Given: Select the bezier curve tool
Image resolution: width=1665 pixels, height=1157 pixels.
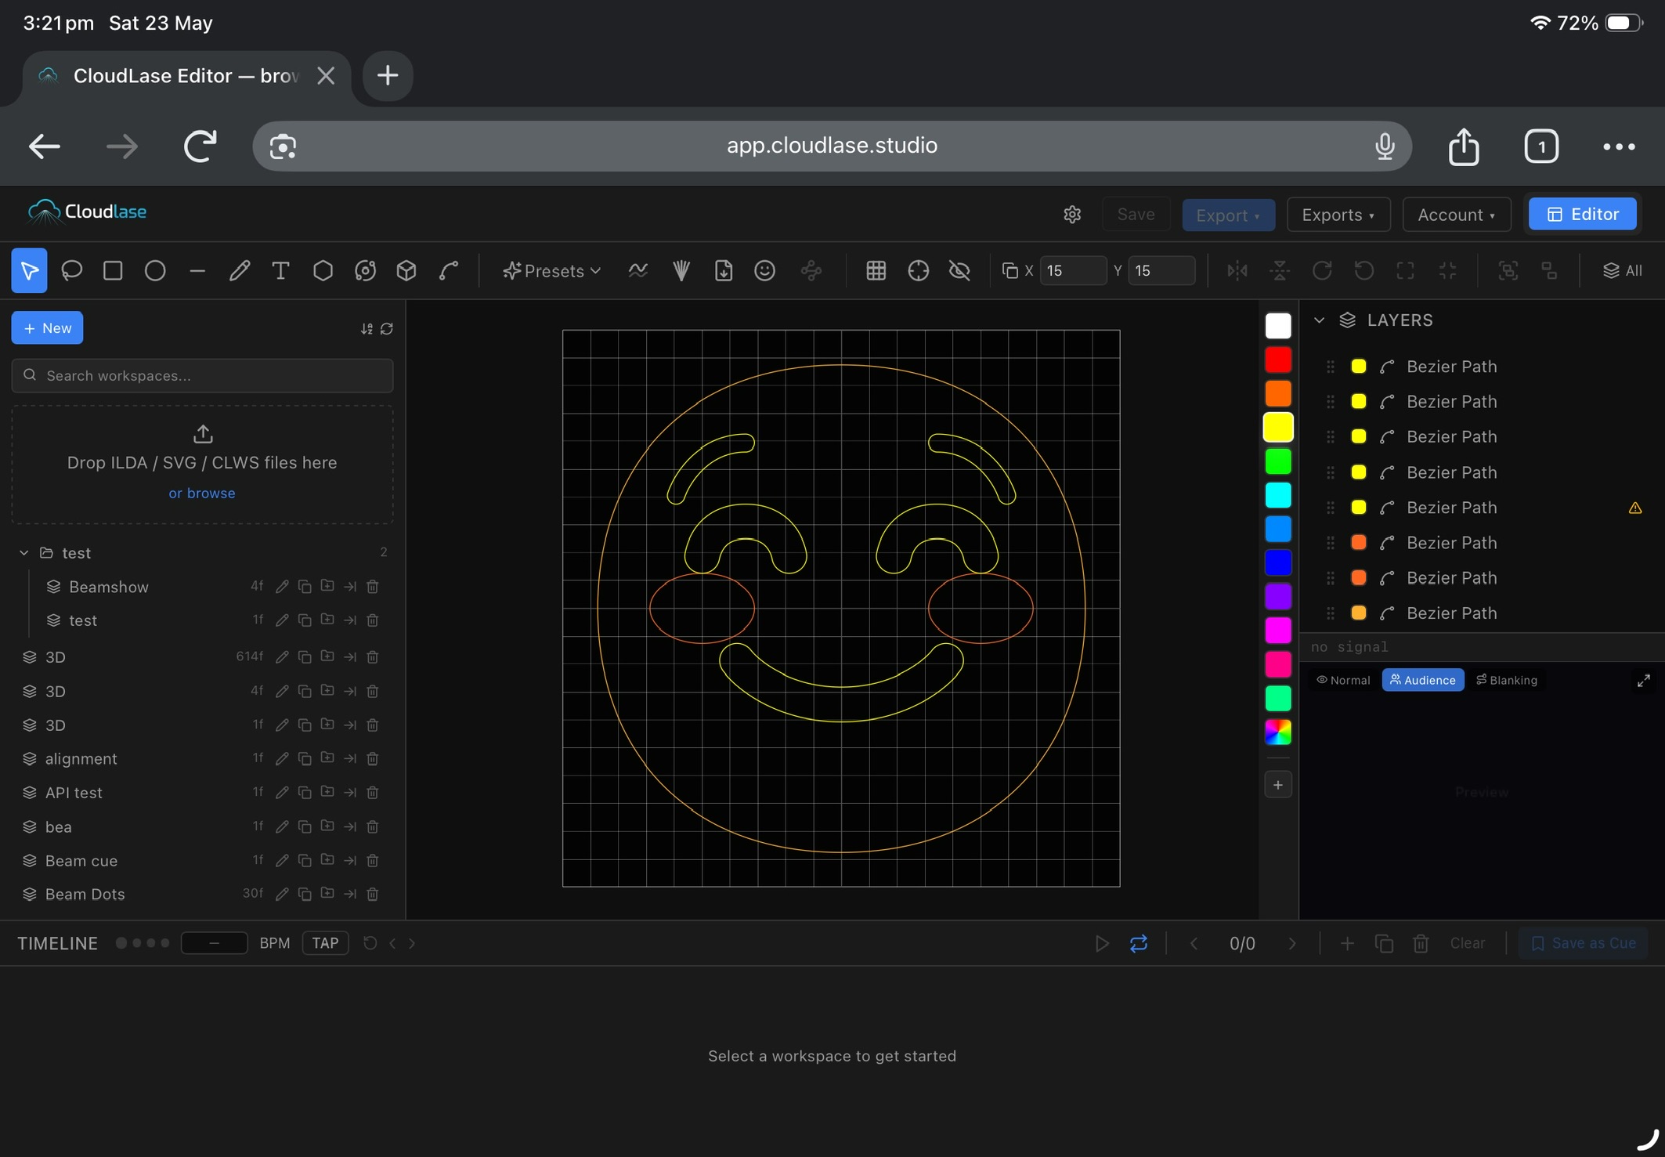Looking at the screenshot, I should coord(449,271).
